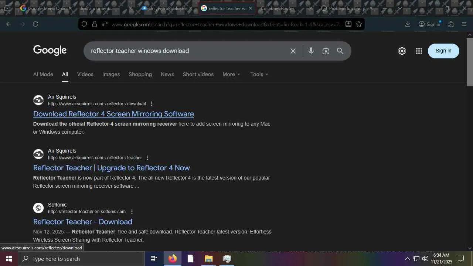Show Videos search results
473x266 pixels.
point(85,74)
